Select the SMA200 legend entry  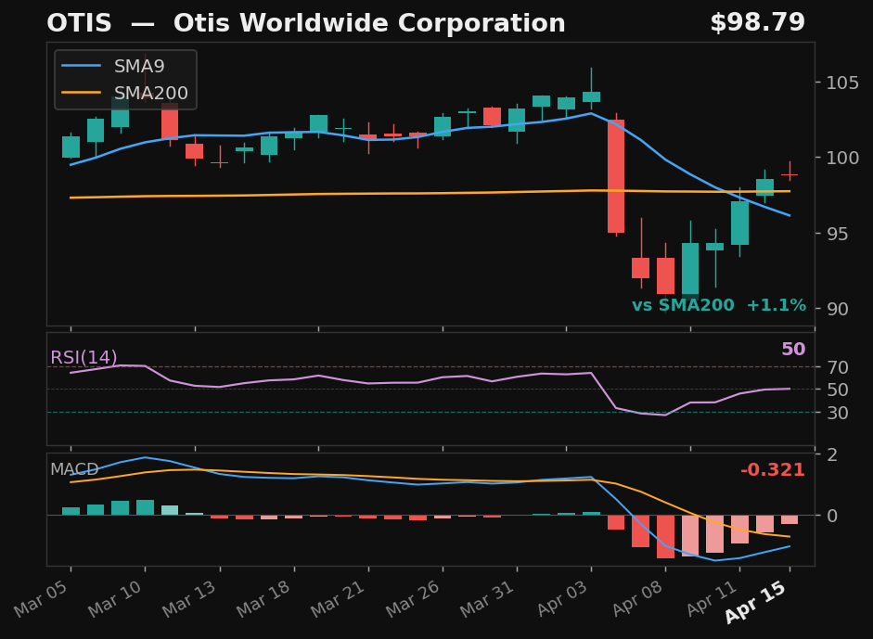[125, 93]
